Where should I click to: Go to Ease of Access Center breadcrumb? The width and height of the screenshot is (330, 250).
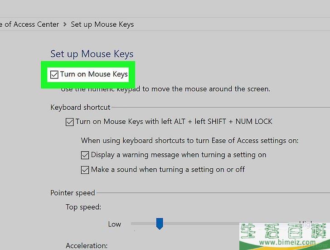30,25
